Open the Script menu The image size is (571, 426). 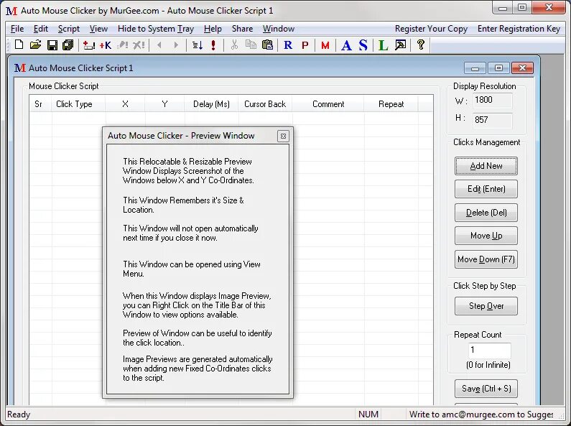tap(69, 29)
